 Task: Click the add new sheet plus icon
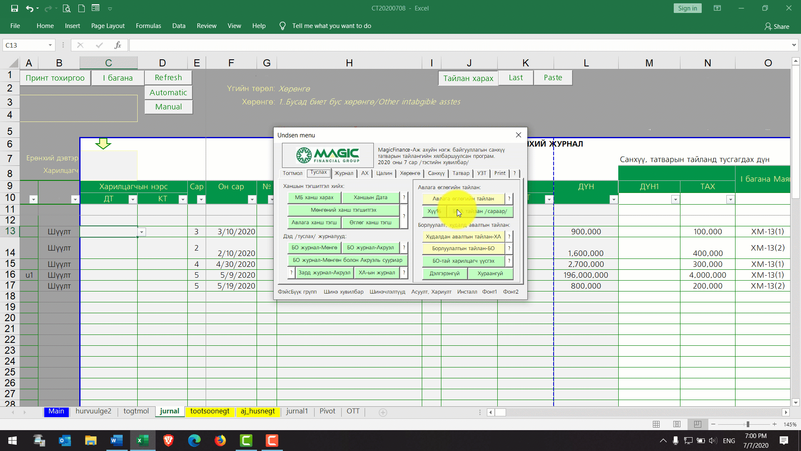(x=383, y=413)
